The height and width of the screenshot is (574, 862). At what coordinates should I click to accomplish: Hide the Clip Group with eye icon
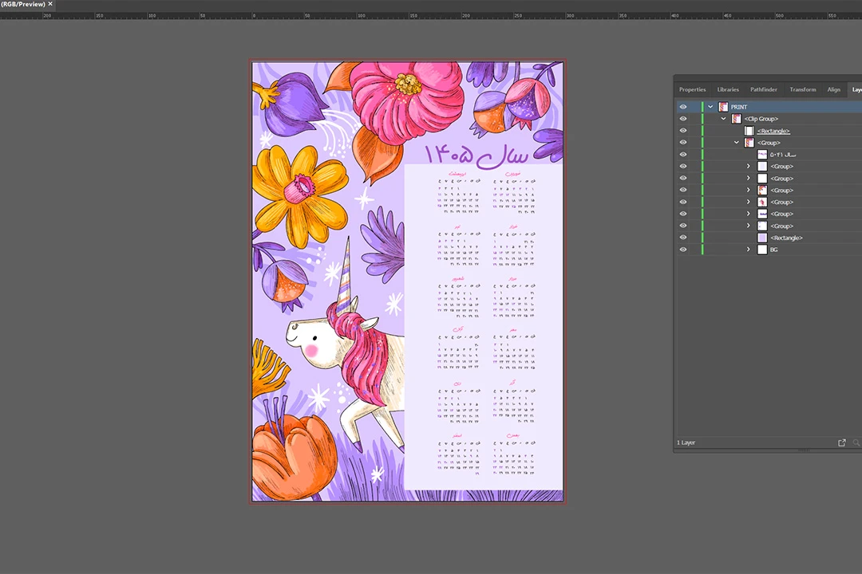(682, 119)
